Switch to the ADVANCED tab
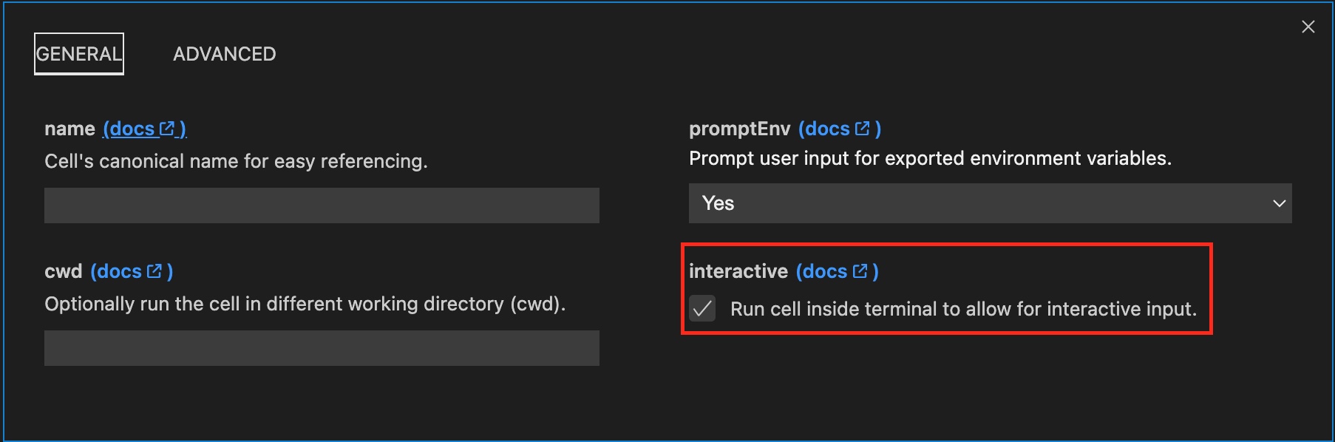This screenshot has width=1335, height=442. 224,54
